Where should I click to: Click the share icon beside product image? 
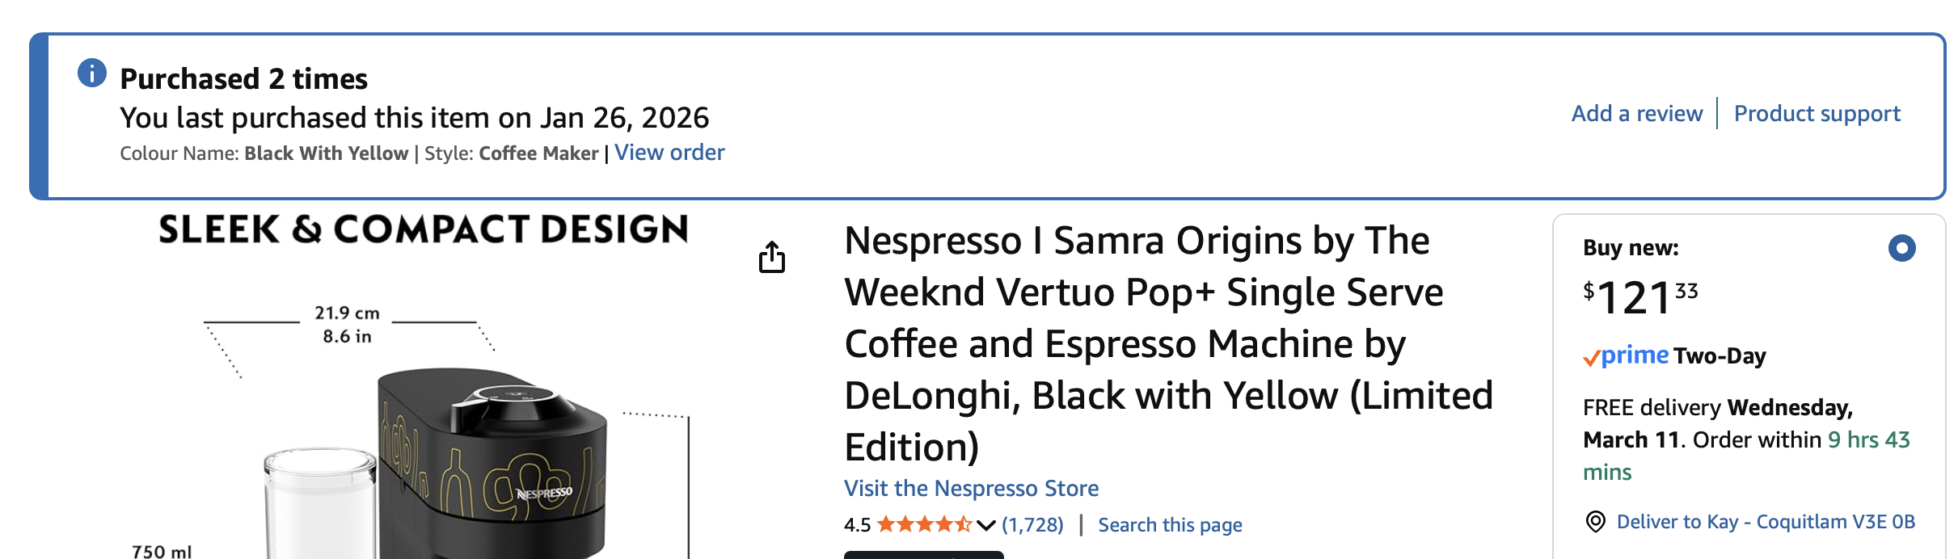click(x=772, y=258)
